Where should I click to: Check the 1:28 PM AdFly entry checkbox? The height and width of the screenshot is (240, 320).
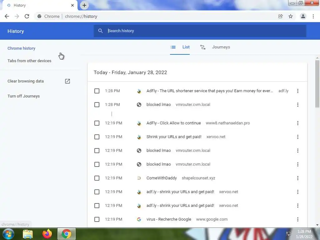click(97, 91)
